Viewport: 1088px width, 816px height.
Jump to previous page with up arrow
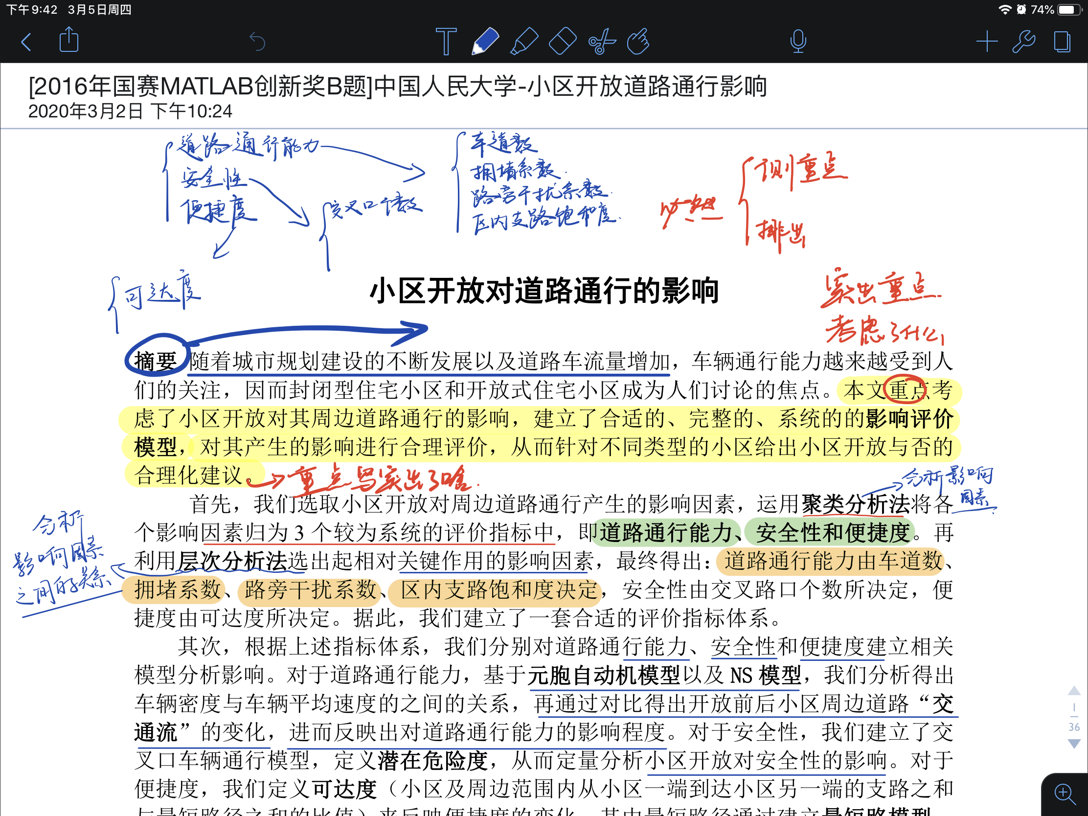coord(1074,691)
